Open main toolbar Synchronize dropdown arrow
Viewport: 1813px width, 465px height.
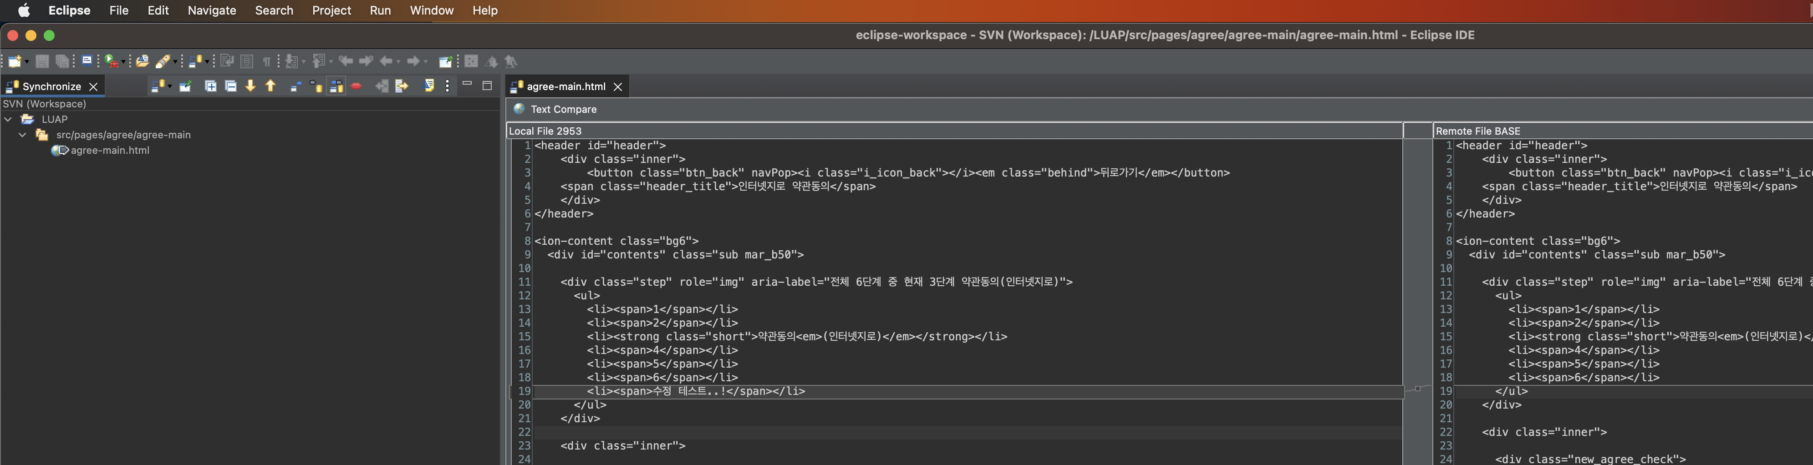(x=208, y=62)
